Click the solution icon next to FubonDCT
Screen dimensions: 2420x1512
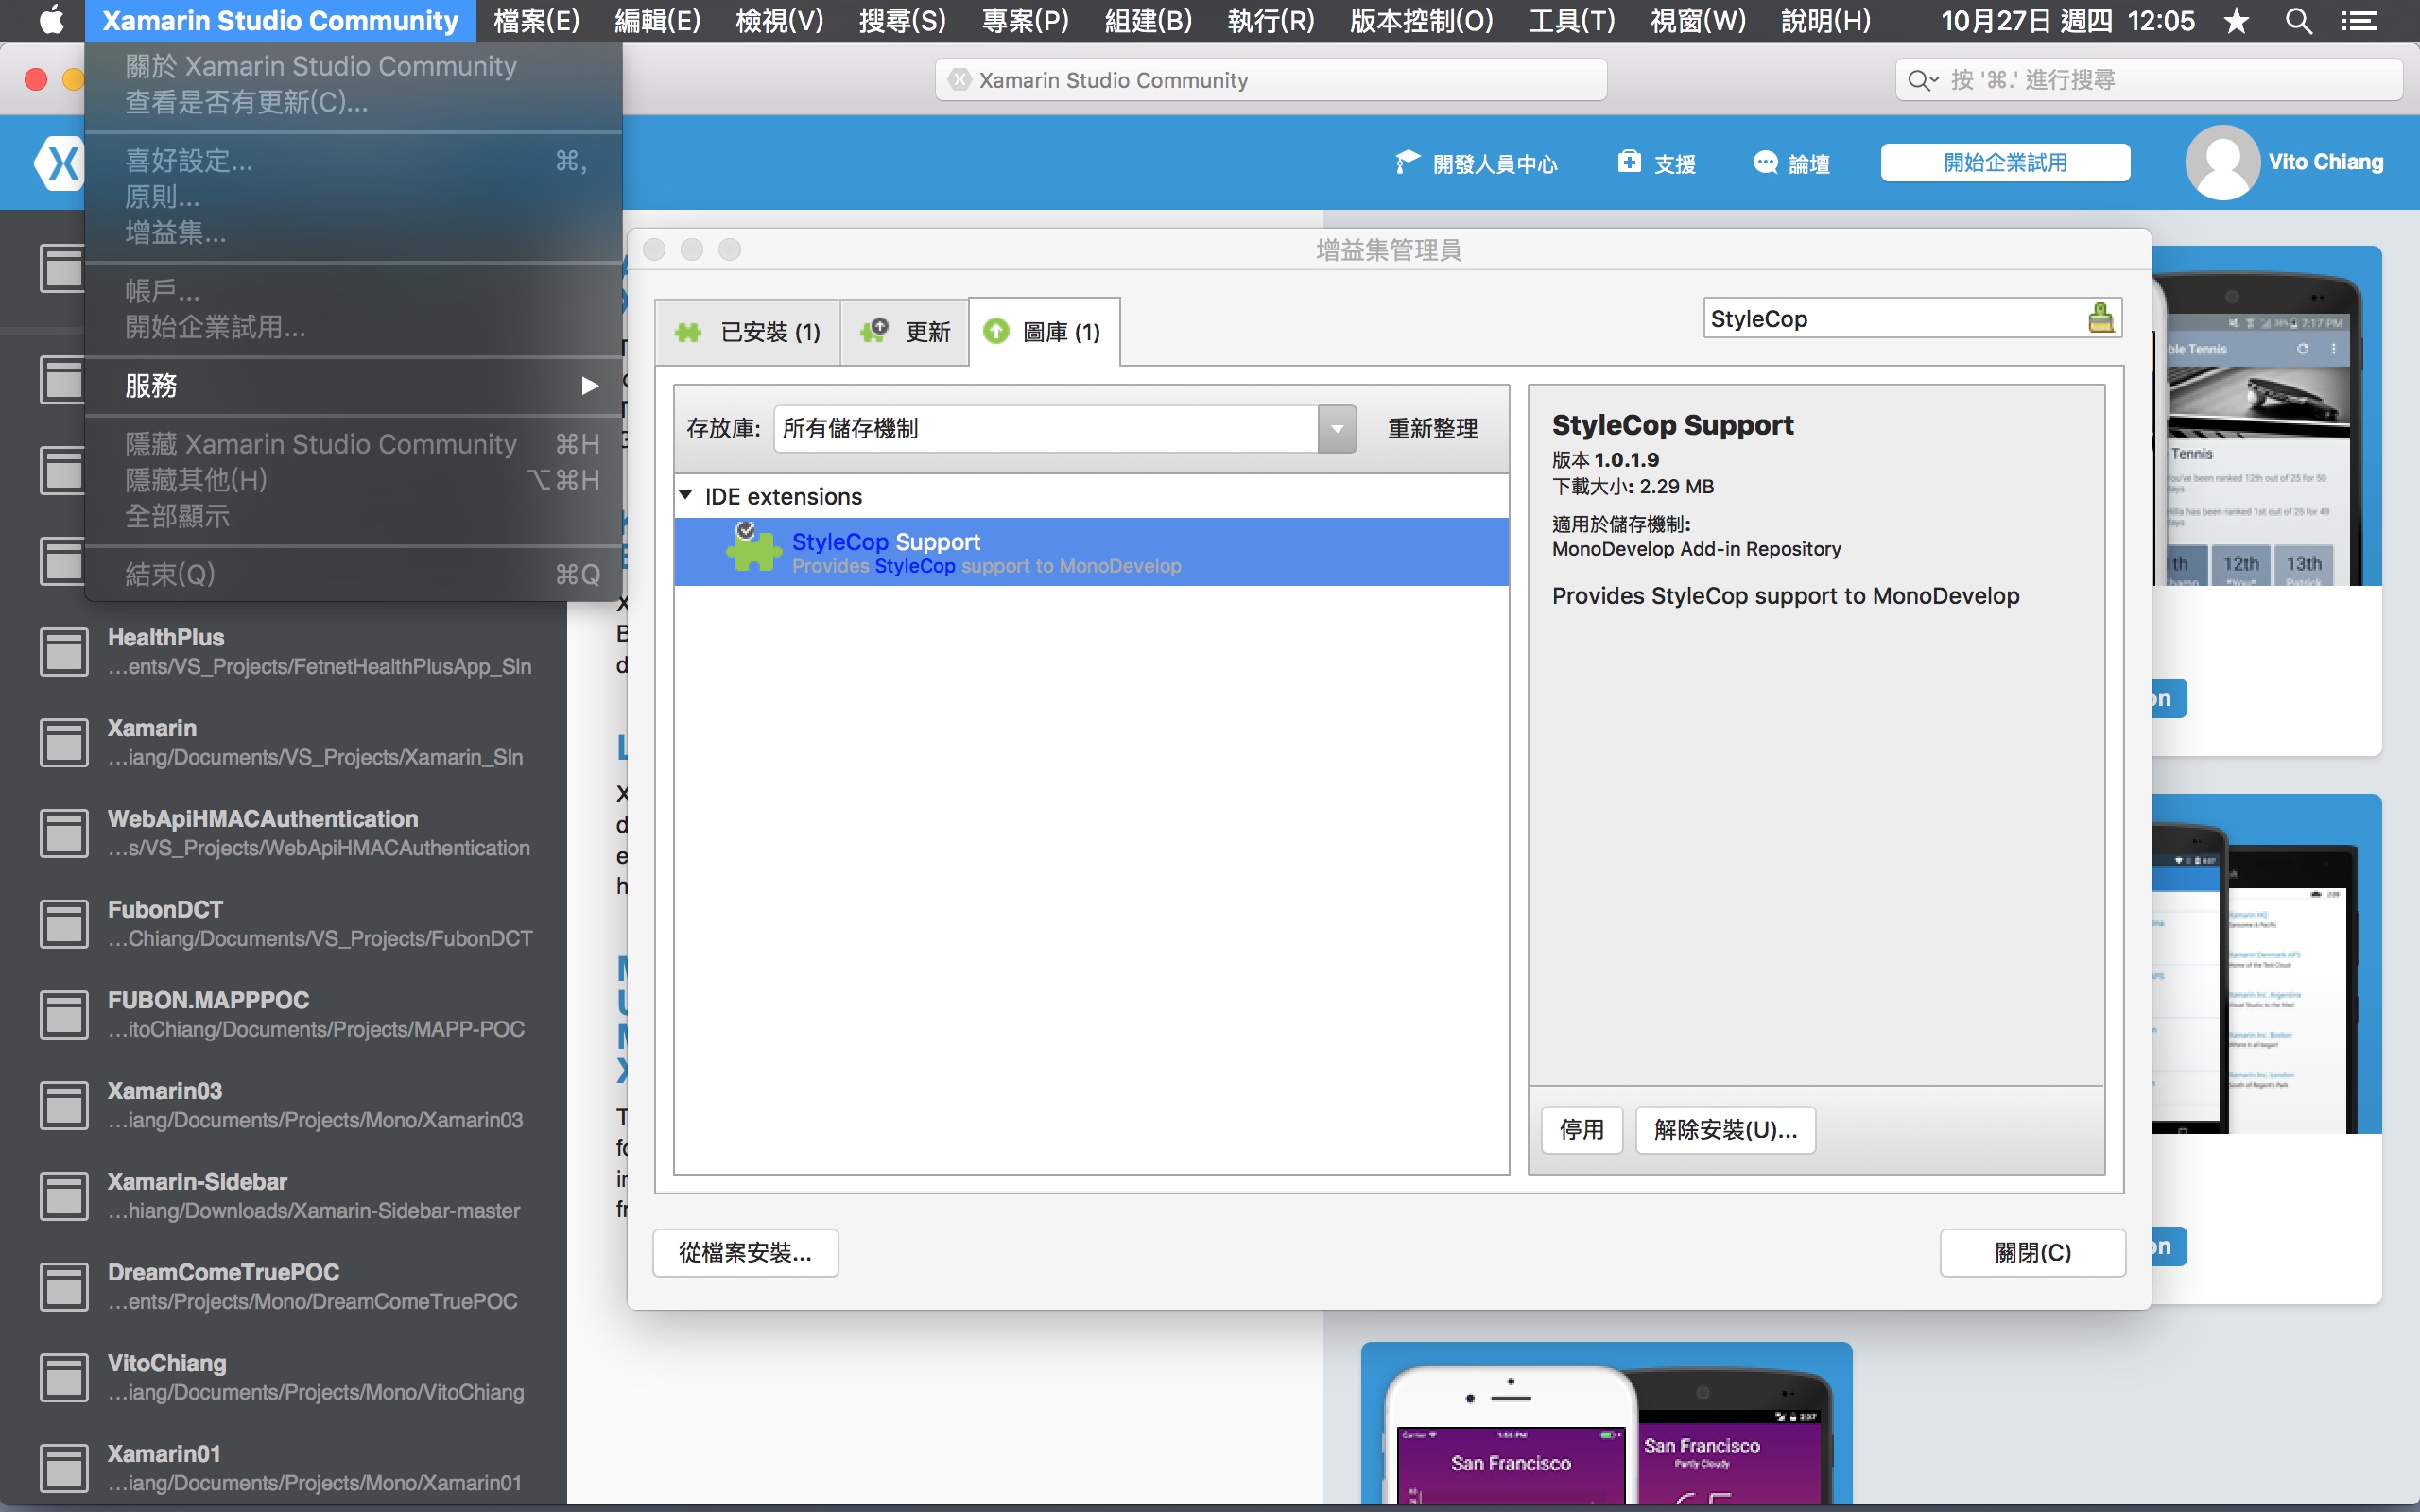click(x=64, y=923)
